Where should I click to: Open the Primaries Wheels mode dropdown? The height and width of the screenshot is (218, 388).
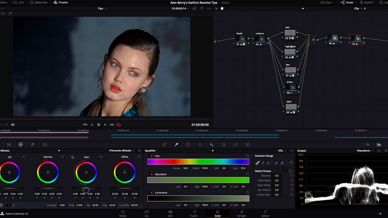click(x=122, y=150)
